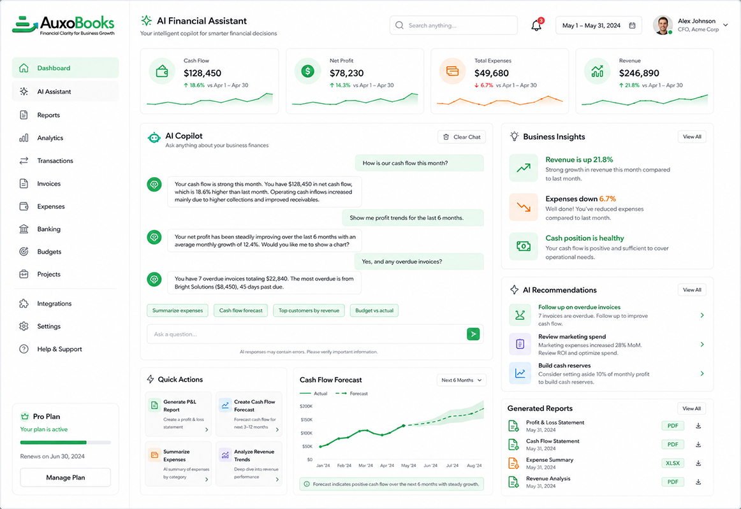The width and height of the screenshot is (741, 509).
Task: Open Invoices in the sidebar
Action: [65, 183]
